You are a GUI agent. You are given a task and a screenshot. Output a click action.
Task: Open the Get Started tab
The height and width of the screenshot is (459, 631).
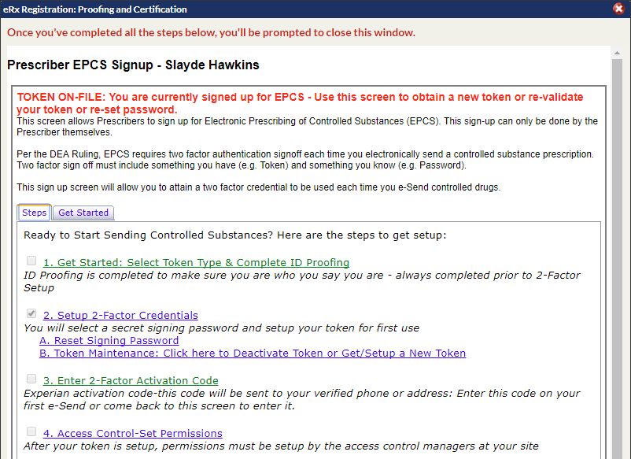83,213
